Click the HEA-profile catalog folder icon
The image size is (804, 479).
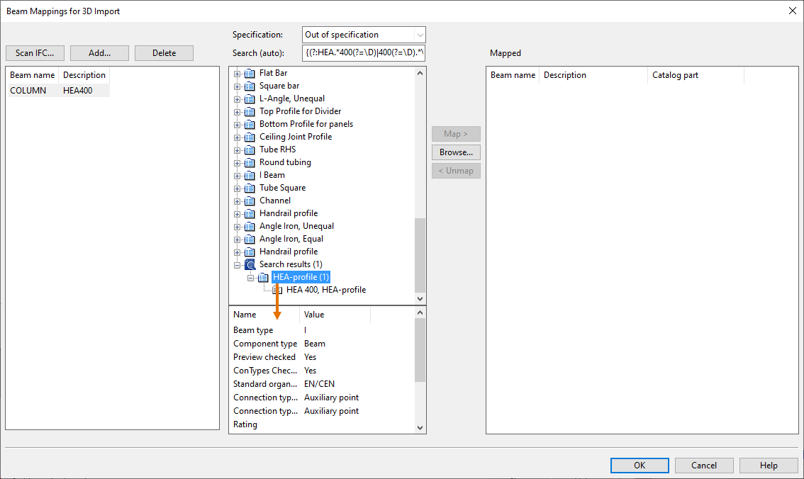tap(263, 277)
